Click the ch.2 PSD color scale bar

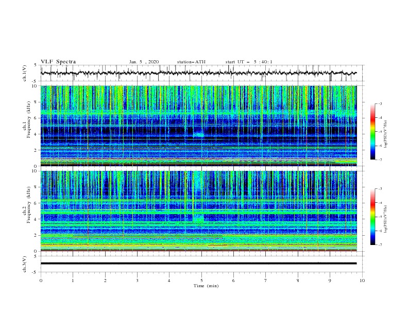pos(373,217)
